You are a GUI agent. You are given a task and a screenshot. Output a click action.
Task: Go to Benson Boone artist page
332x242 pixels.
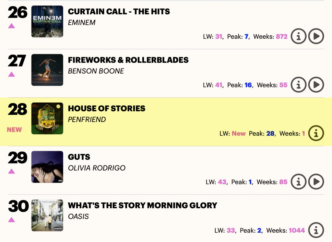point(96,71)
